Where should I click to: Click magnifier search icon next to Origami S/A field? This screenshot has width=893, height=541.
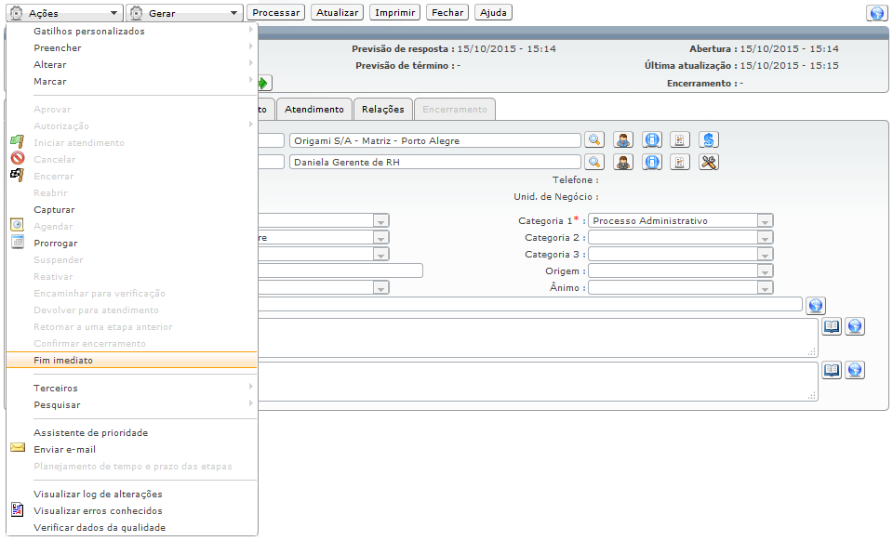point(593,140)
